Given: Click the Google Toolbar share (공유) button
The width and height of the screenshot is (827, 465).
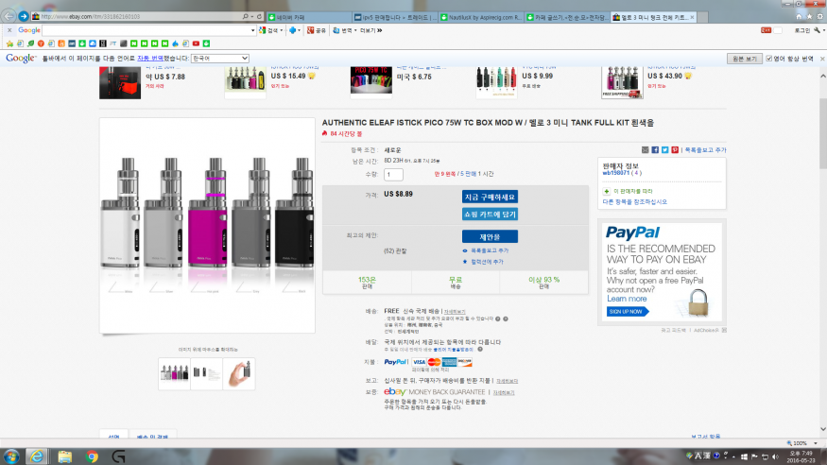Looking at the screenshot, I should click(x=317, y=30).
